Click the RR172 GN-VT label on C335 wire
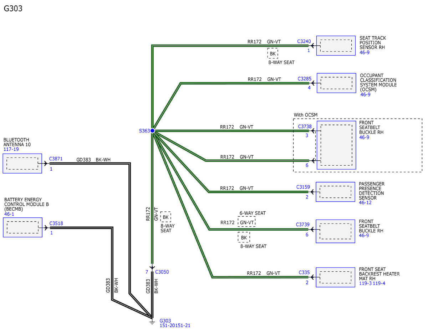 [x=264, y=273]
